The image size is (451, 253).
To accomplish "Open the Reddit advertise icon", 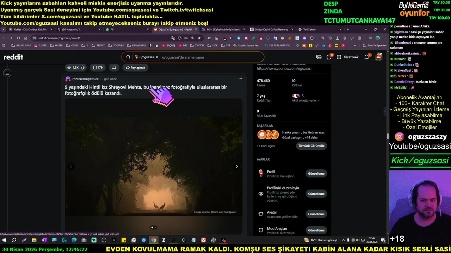I will (319, 57).
